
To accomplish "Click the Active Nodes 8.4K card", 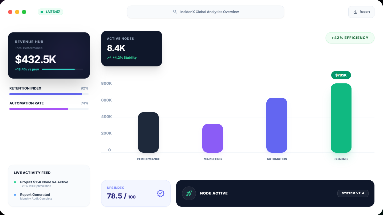I will tap(132, 48).
